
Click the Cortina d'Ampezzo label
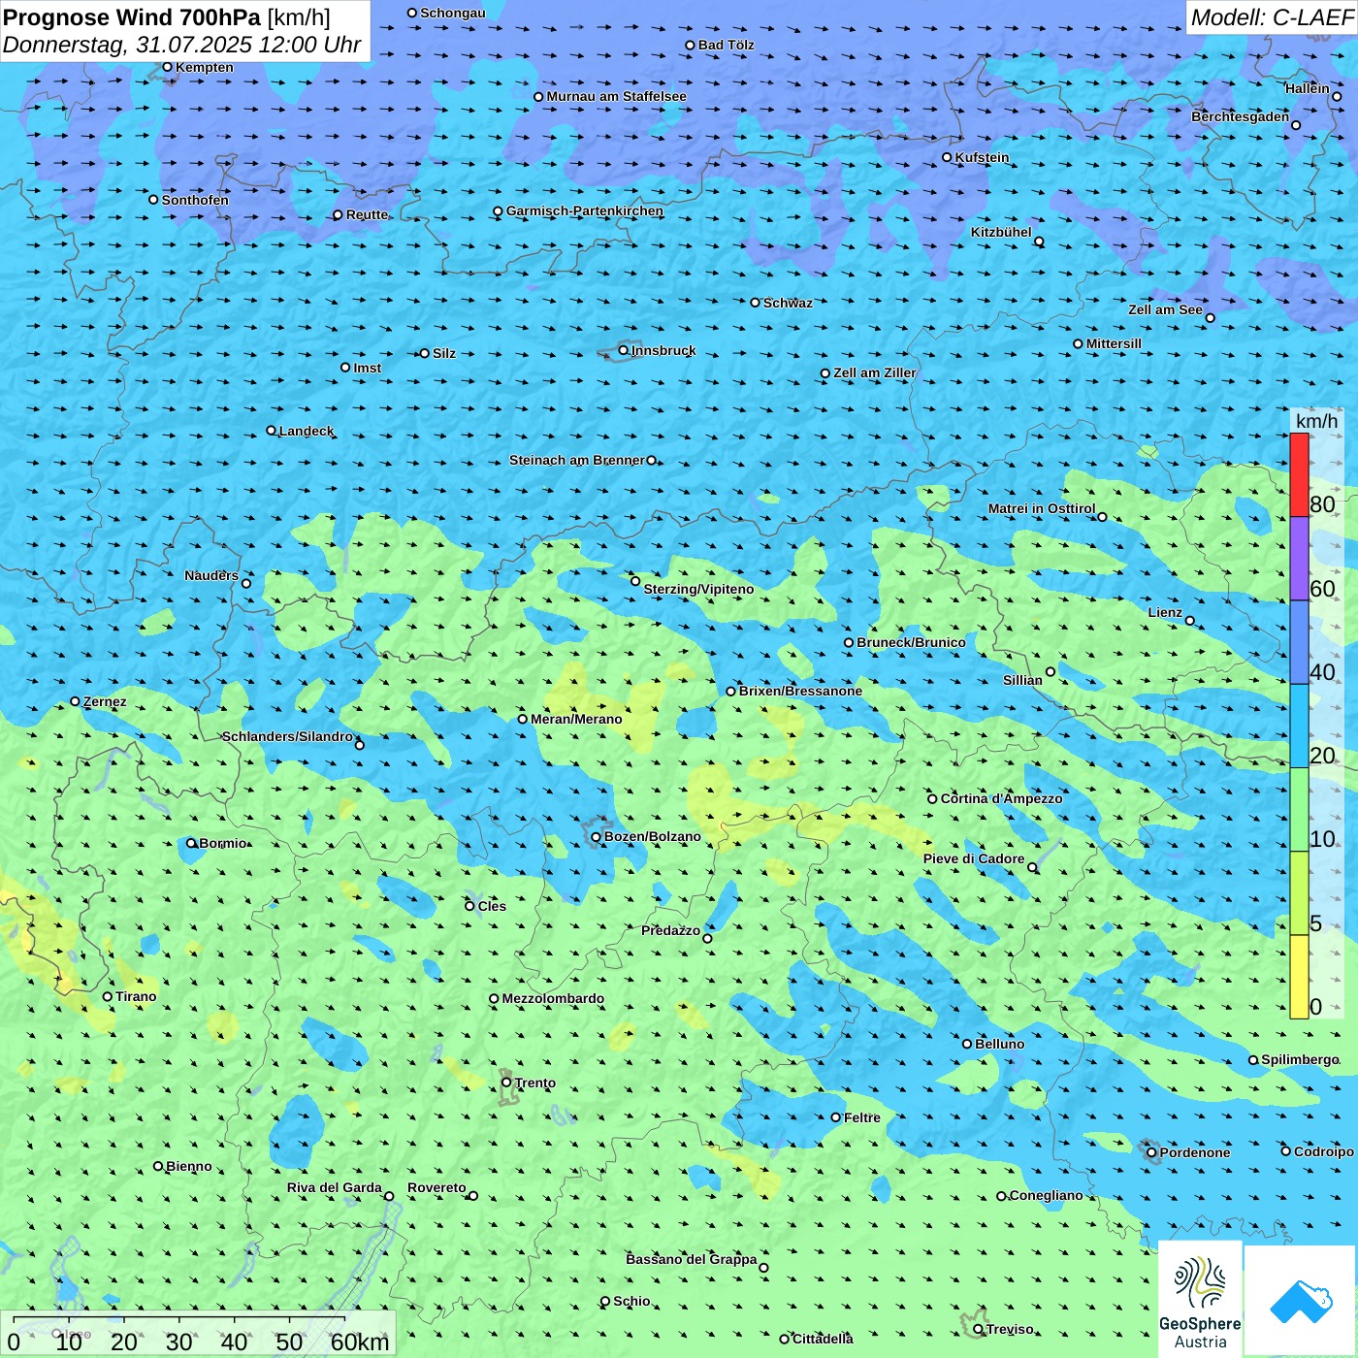1001,798
